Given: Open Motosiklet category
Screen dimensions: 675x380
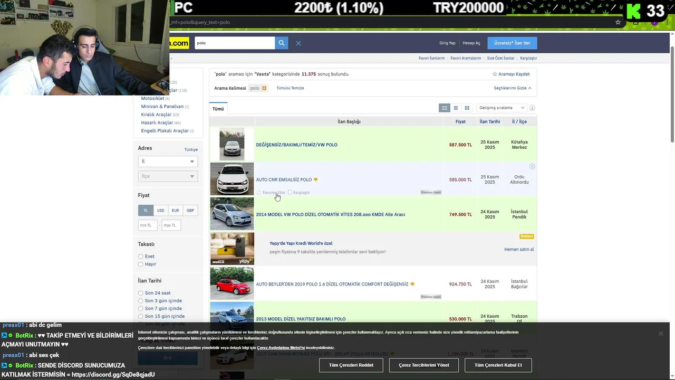Looking at the screenshot, I should pyautogui.click(x=152, y=98).
